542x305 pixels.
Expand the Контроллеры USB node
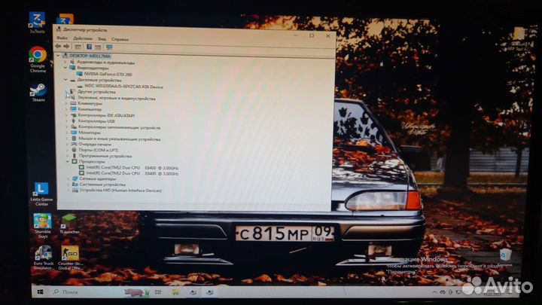(67, 121)
